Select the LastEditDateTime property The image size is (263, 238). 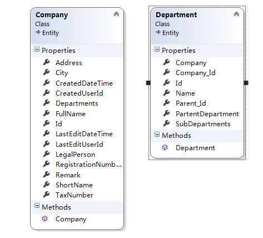[x=84, y=134]
